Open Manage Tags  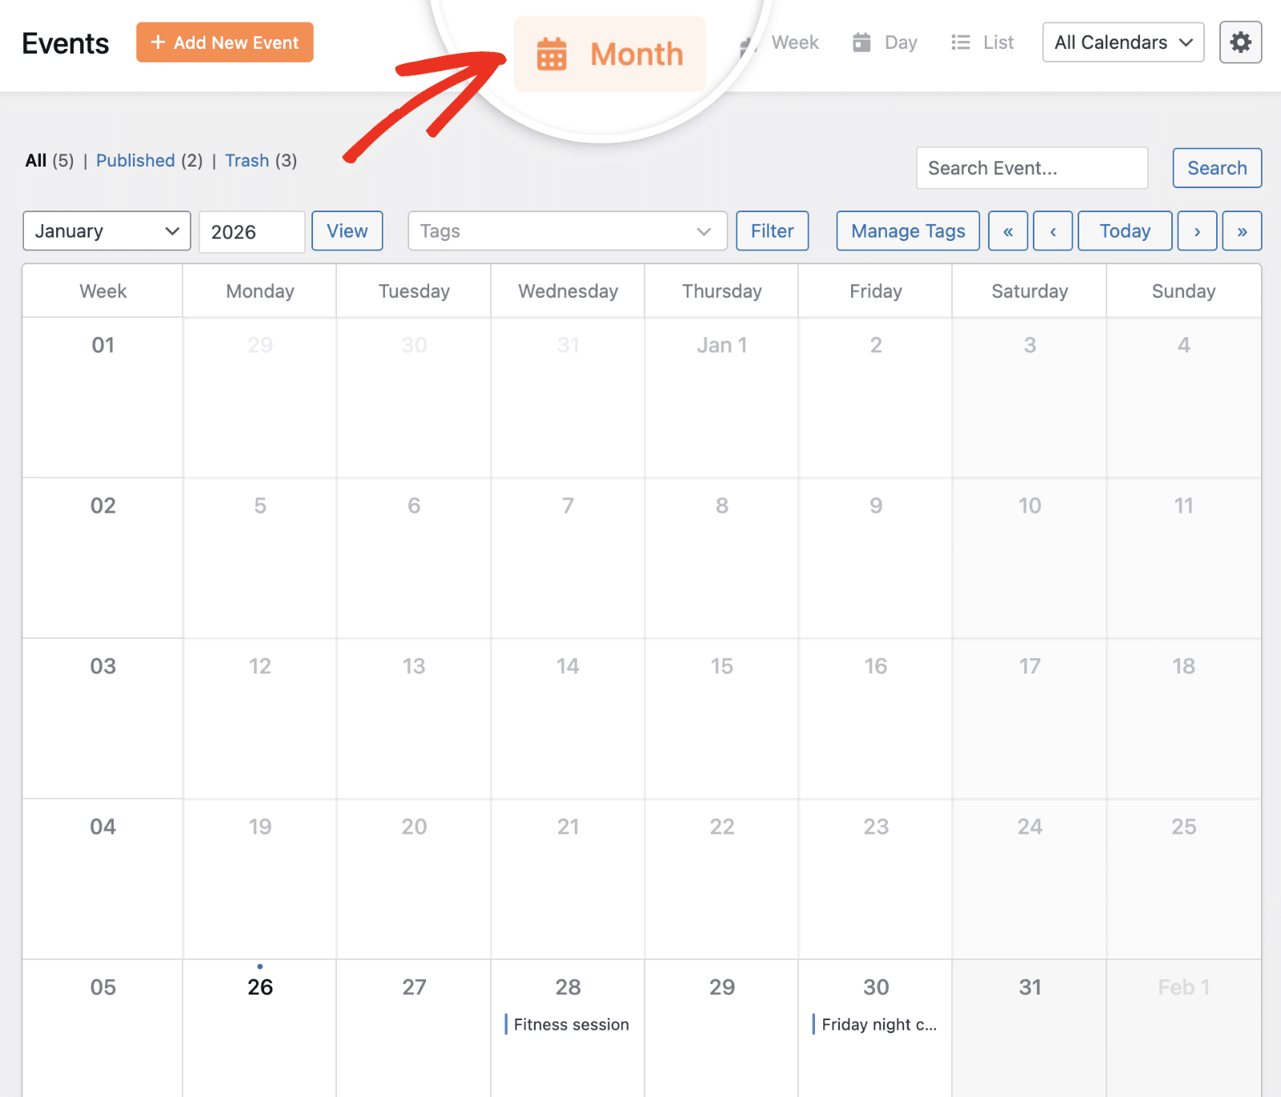pyautogui.click(x=907, y=231)
